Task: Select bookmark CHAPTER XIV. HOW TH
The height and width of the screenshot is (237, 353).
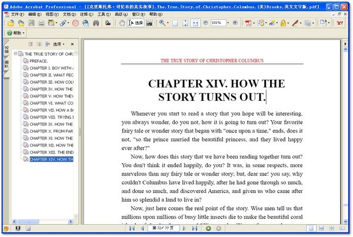Action: pos(52,160)
